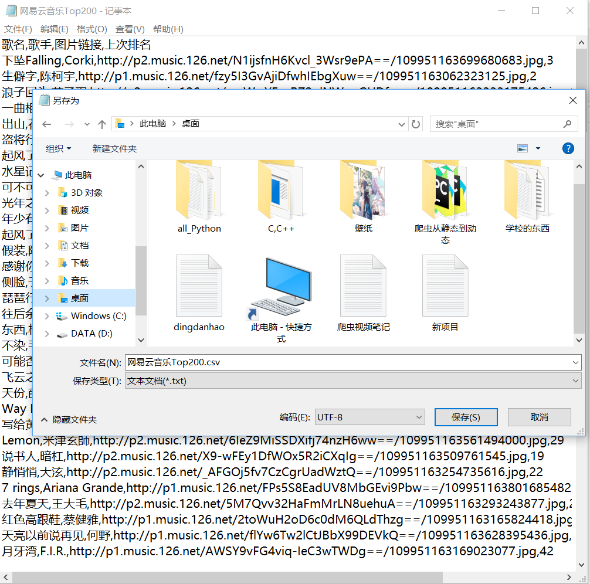590x584 pixels.
Task: Click the folder icon in the address bar
Action: coord(120,124)
